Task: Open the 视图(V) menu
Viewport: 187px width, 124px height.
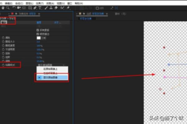Action: coord(61,3)
